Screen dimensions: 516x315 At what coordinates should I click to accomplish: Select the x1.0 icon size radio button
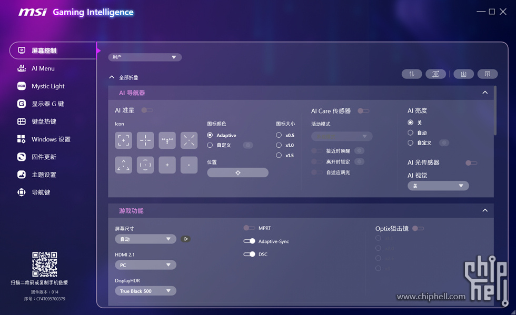coord(279,145)
